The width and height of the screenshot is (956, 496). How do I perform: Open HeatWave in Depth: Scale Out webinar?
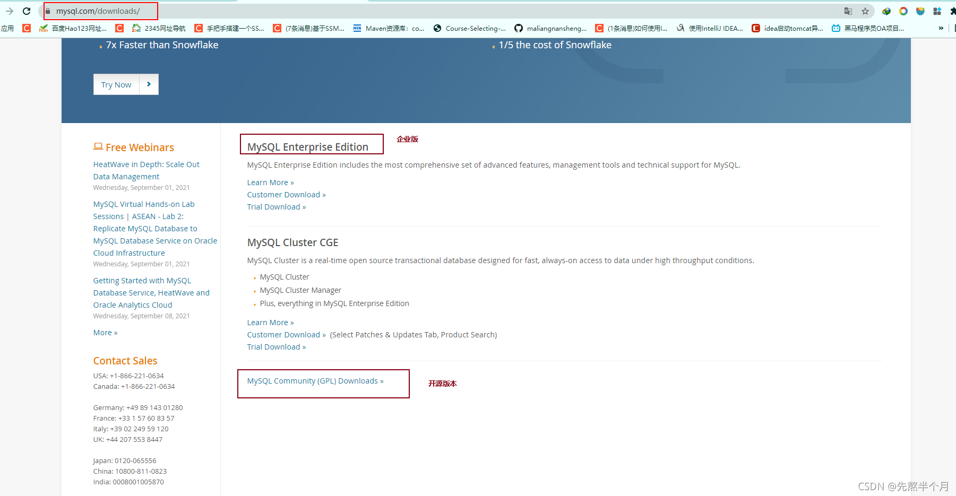[x=147, y=170]
